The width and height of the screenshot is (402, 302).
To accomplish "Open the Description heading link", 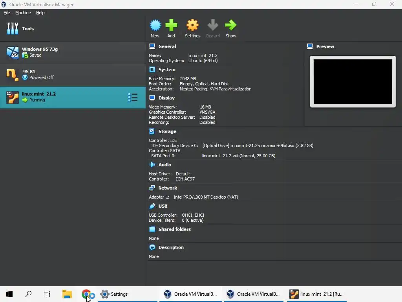I will click(171, 247).
